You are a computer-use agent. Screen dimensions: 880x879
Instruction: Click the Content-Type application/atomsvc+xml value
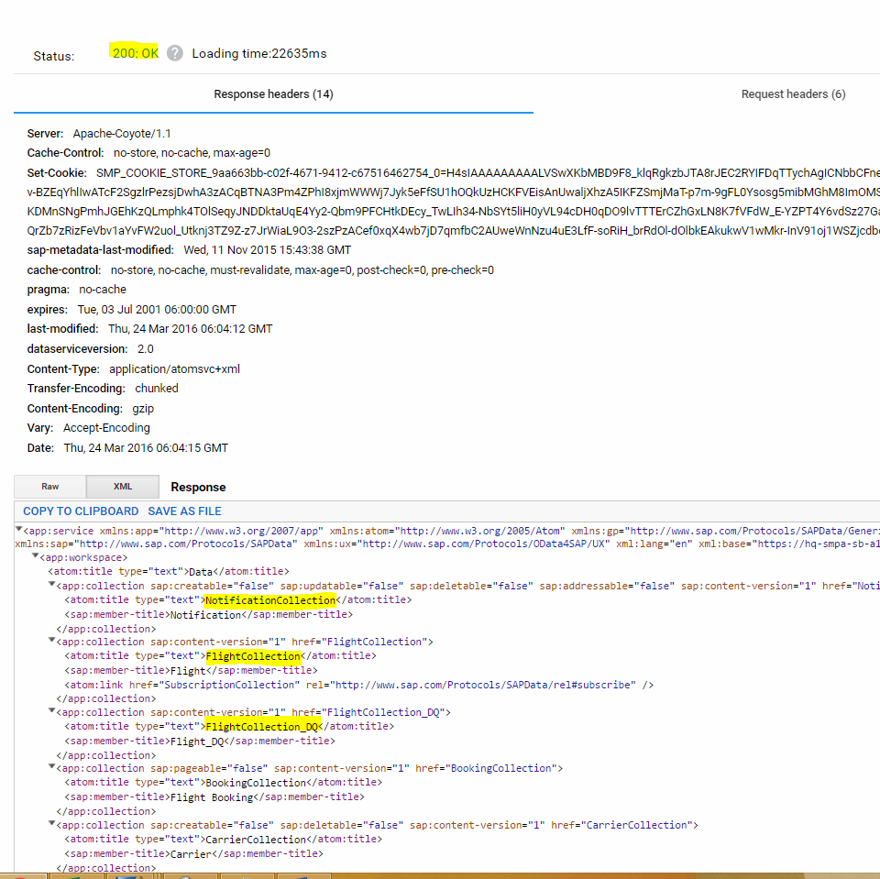pyautogui.click(x=174, y=368)
